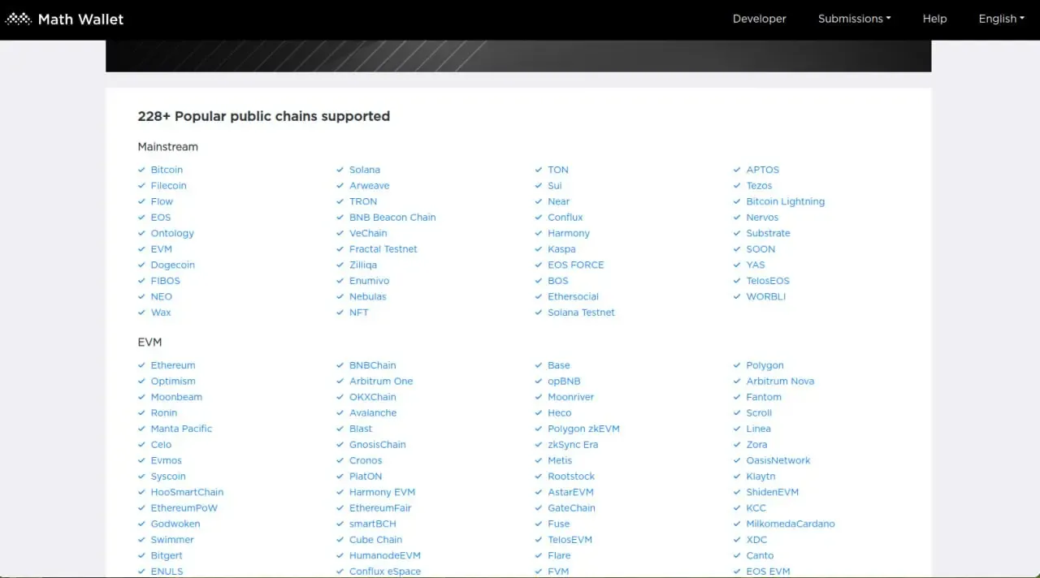Click the EthereumPoW link
This screenshot has width=1040, height=578.
(x=184, y=508)
